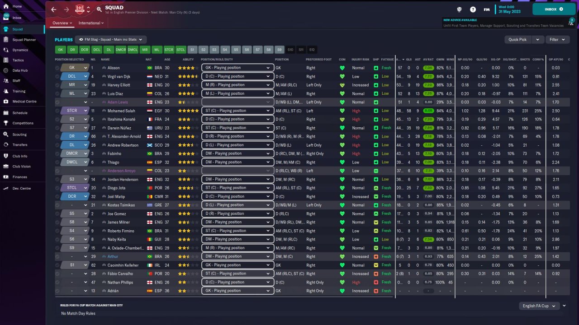
Task: Click the forward navigation arrow
Action: point(66,9)
